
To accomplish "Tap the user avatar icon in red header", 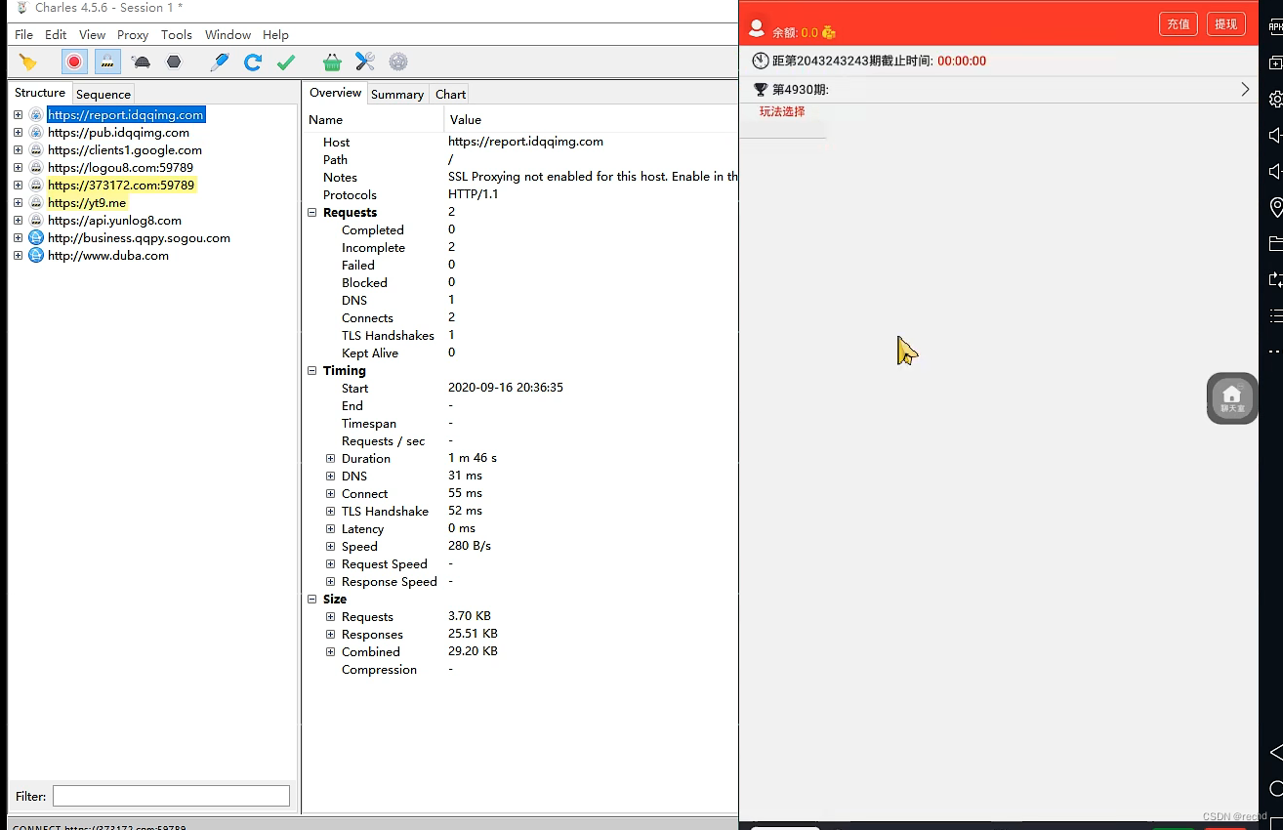I will [x=756, y=28].
